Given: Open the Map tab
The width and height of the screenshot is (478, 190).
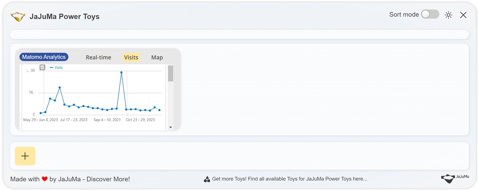Looking at the screenshot, I should [x=157, y=57].
